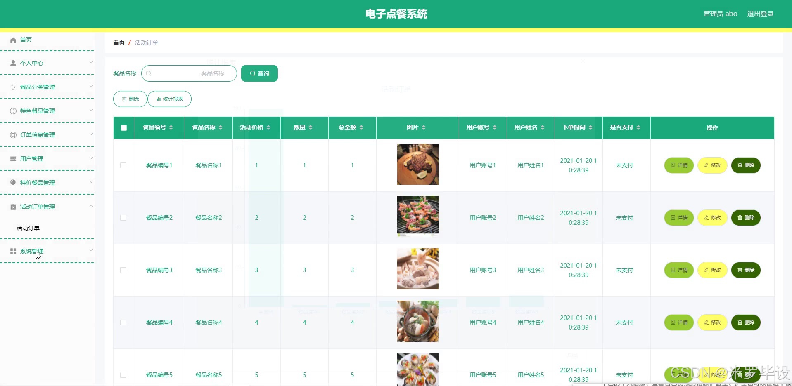The width and height of the screenshot is (792, 386).
Task: Click the person icon beside 个人中心
Action: [13, 64]
